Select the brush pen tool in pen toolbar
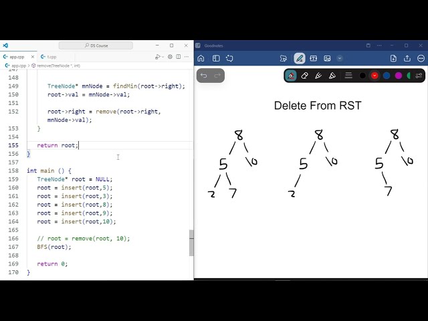 (x=318, y=76)
